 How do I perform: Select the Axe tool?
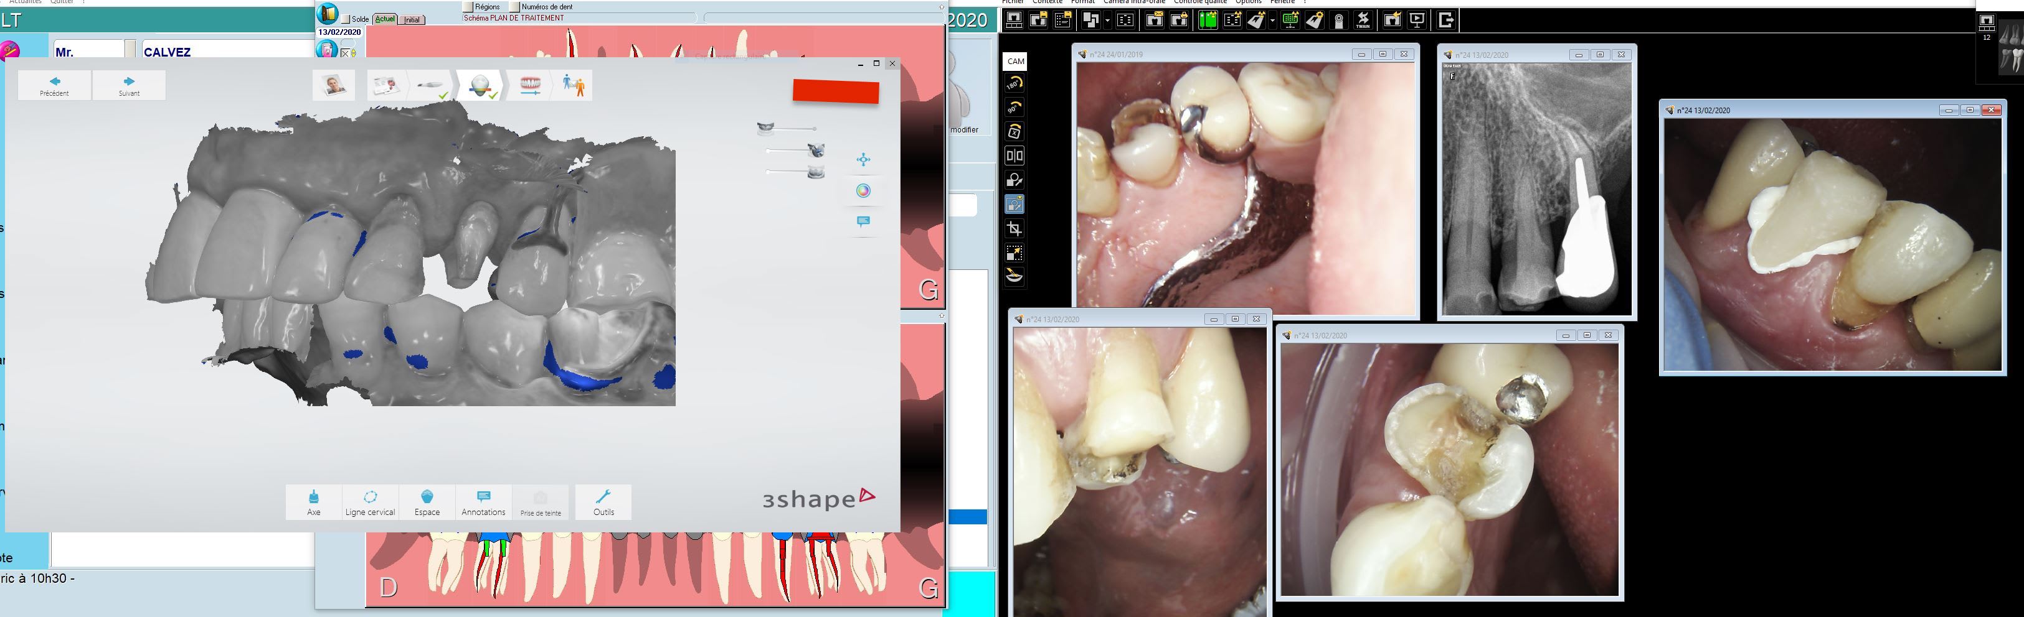click(313, 503)
